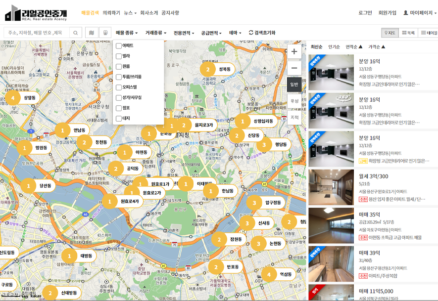Viewport: 438px width, 301px height.
Task: Expand the 전용면적 filter dropdown
Action: tap(184, 33)
